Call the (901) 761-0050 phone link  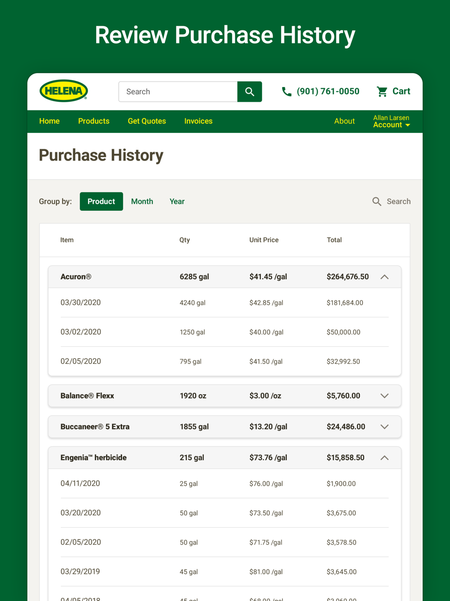coord(328,91)
